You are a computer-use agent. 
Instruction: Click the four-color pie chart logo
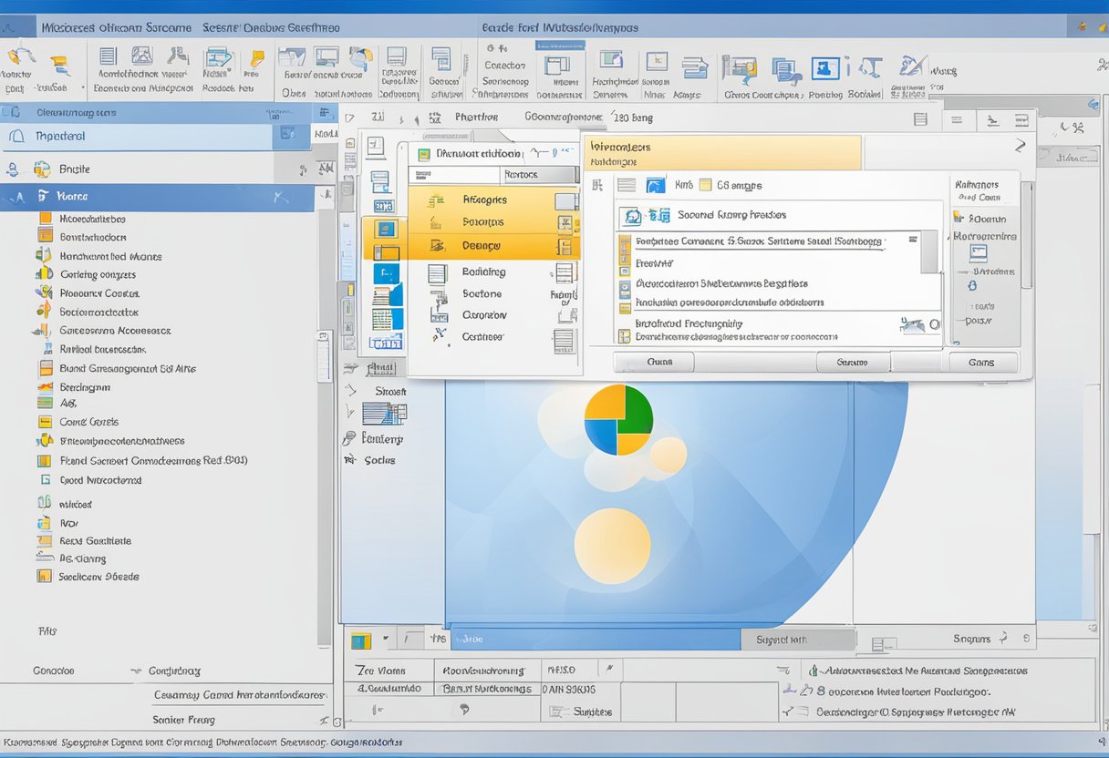[618, 419]
